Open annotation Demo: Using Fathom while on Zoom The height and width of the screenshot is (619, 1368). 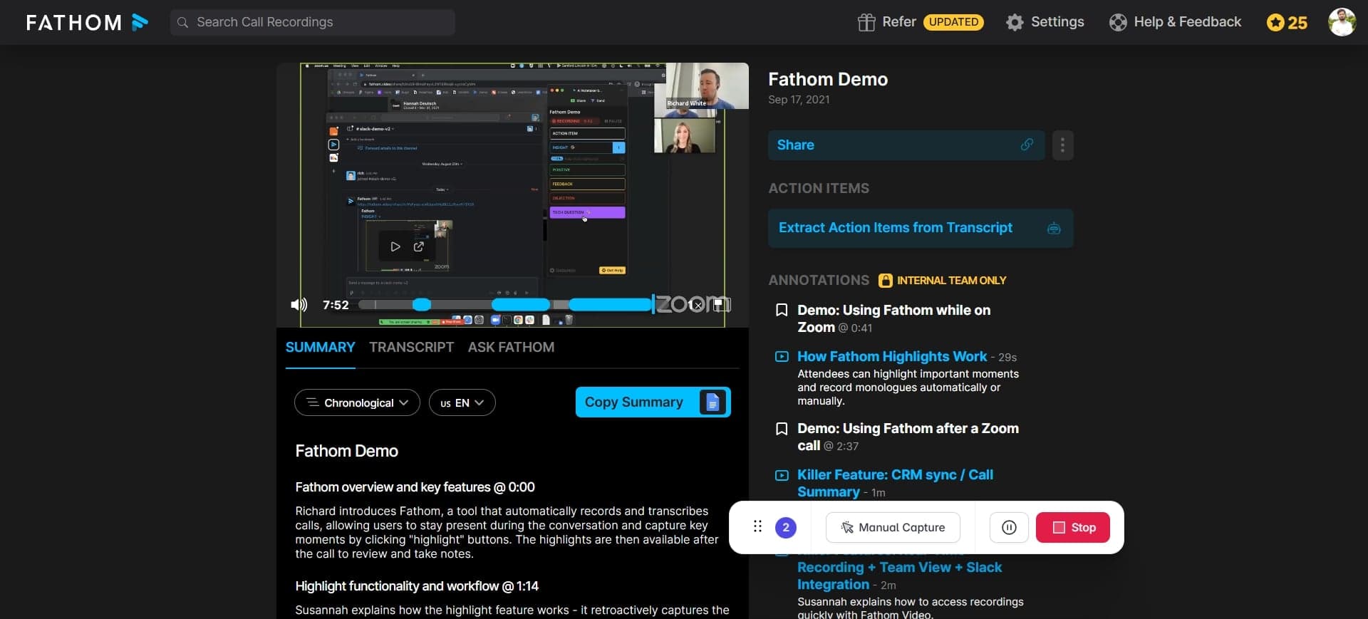893,318
